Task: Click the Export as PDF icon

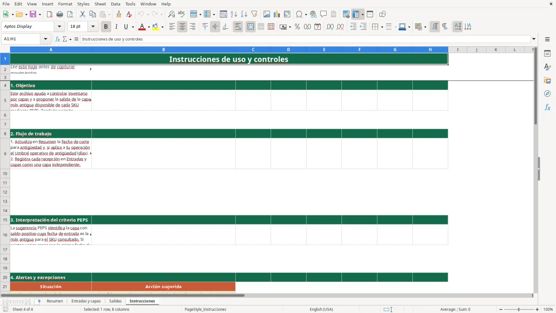Action: click(x=50, y=14)
